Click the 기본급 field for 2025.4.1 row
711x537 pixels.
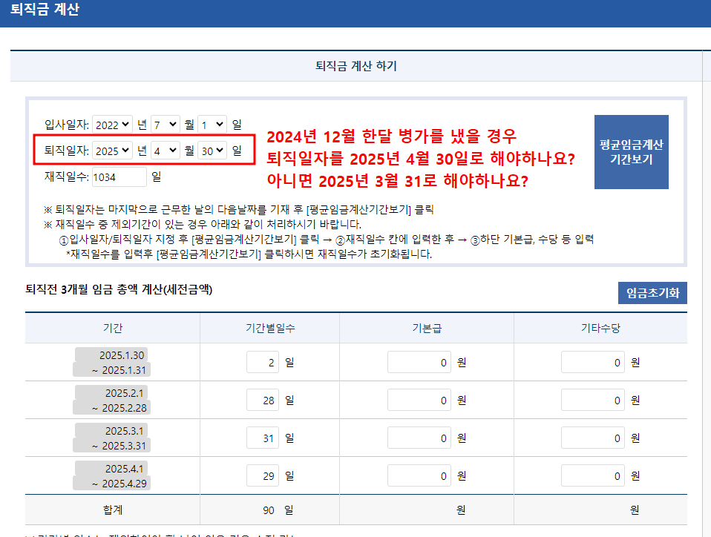point(419,475)
